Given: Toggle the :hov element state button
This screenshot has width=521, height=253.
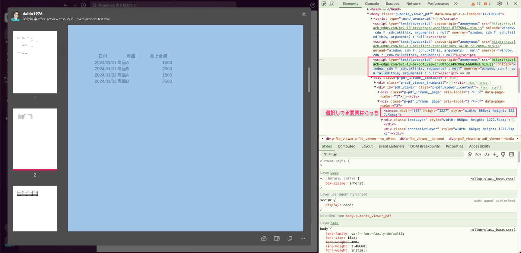Looking at the screenshot, I should pyautogui.click(x=478, y=154).
